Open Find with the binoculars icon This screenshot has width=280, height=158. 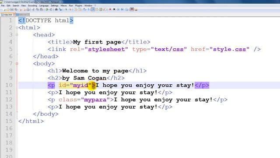pos(56,9)
